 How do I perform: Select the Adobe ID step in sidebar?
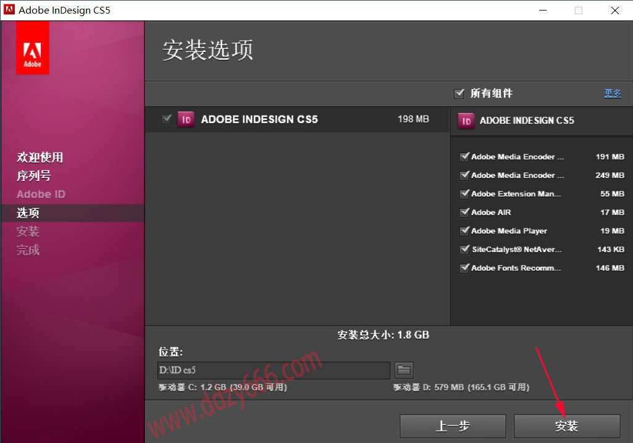point(41,194)
